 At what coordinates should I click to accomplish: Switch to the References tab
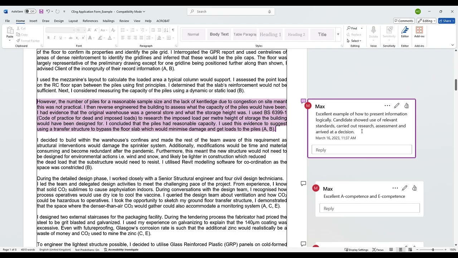tap(90, 21)
